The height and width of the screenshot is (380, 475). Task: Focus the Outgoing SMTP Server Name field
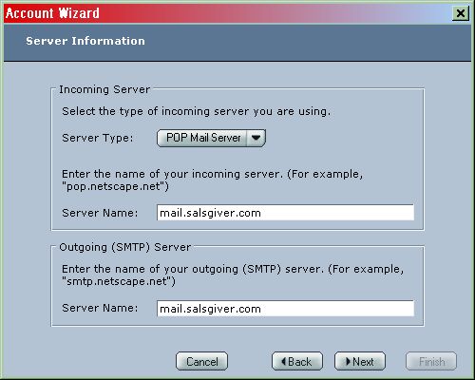pyautogui.click(x=285, y=309)
